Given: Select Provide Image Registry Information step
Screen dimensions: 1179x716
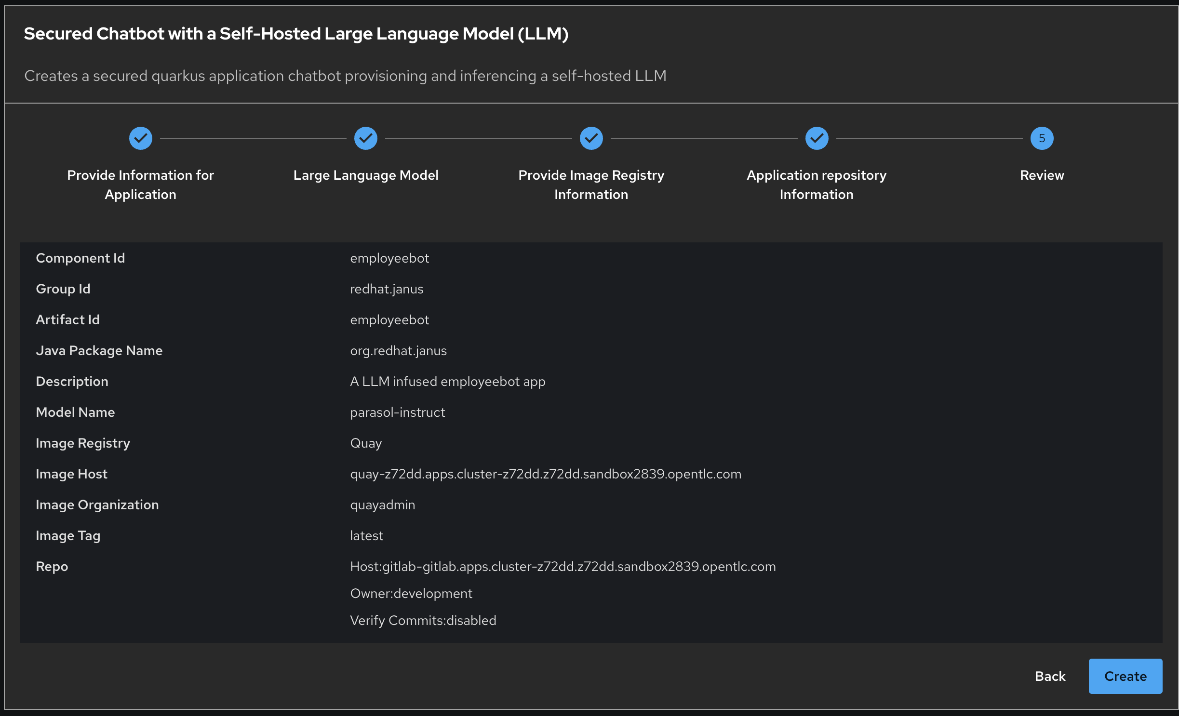Looking at the screenshot, I should (x=591, y=185).
